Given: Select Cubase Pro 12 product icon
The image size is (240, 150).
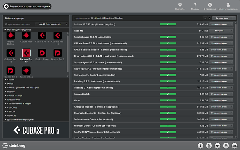Looking at the screenshot, I should (10, 53).
